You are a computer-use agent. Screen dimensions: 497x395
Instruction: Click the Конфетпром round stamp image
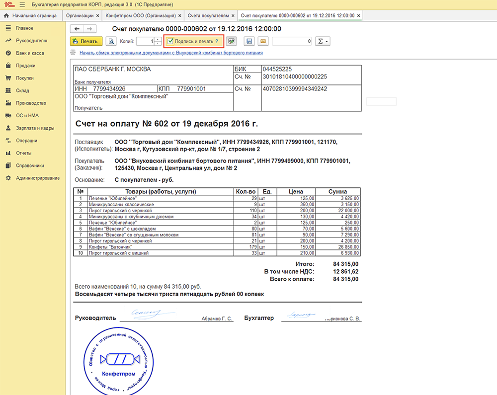119,361
